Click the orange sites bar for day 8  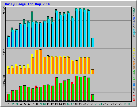coord(37,62)
